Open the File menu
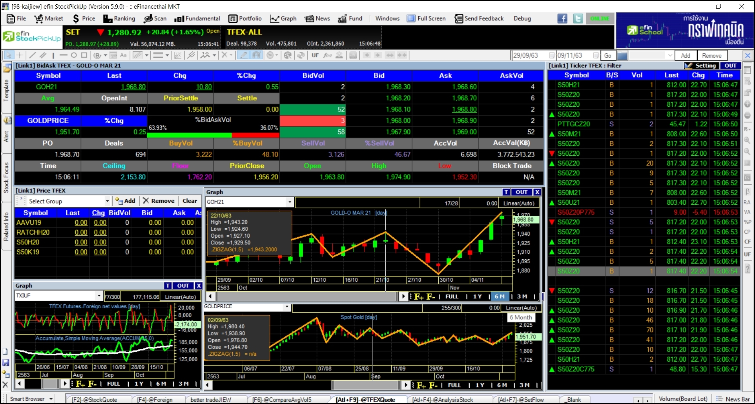The width and height of the screenshot is (755, 404). coord(16,18)
